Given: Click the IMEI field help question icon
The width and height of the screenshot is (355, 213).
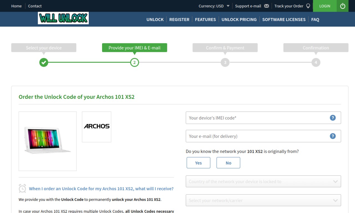Looking at the screenshot, I should [x=333, y=118].
